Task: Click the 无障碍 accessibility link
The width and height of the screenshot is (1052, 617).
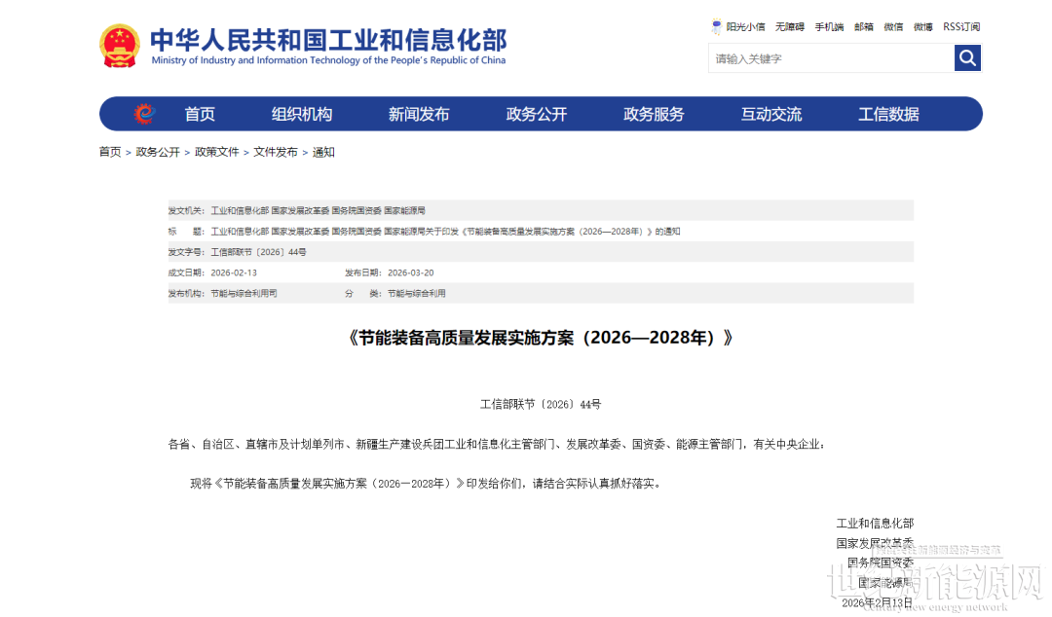Action: point(790,27)
